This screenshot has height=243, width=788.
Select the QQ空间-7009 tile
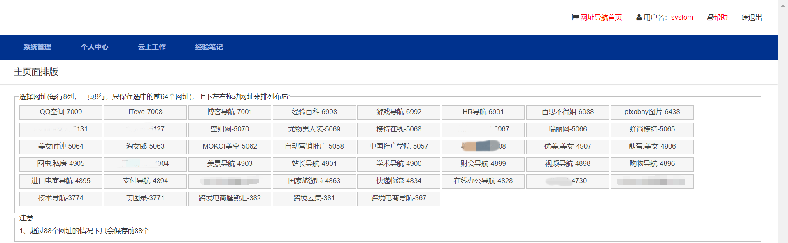(x=61, y=112)
